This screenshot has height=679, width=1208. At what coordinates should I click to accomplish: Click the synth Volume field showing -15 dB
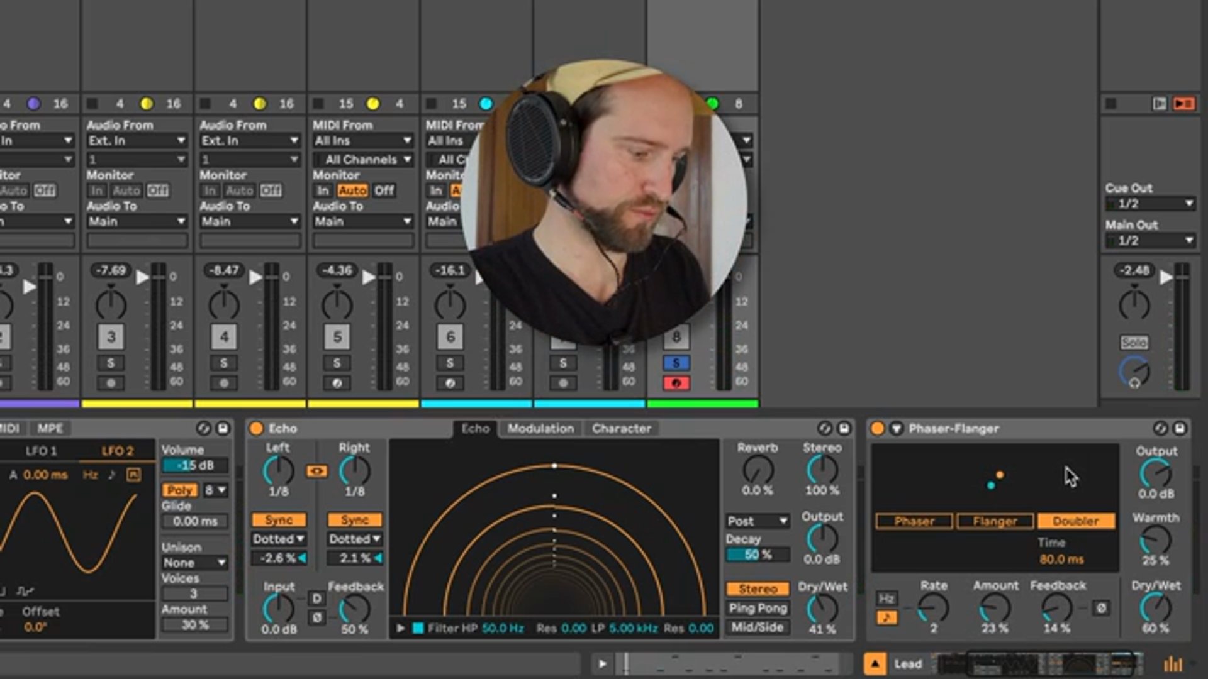point(194,465)
